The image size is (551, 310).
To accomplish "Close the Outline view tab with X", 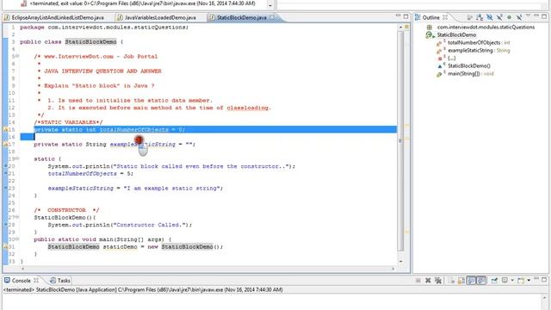I will click(445, 17).
